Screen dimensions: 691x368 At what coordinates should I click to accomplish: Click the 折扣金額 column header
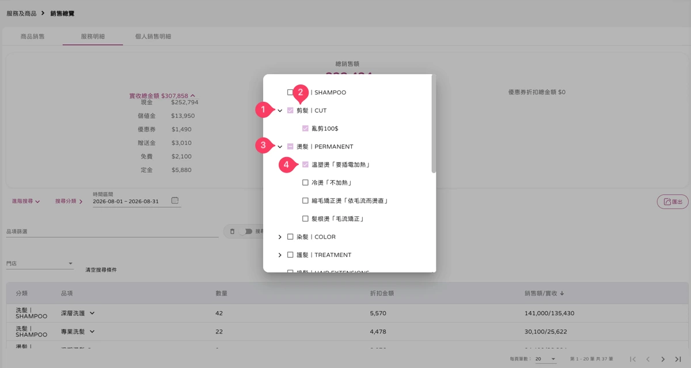382,293
